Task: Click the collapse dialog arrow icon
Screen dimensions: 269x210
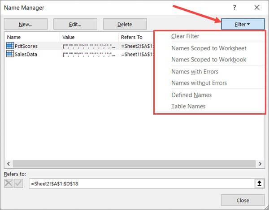Action: point(259,183)
